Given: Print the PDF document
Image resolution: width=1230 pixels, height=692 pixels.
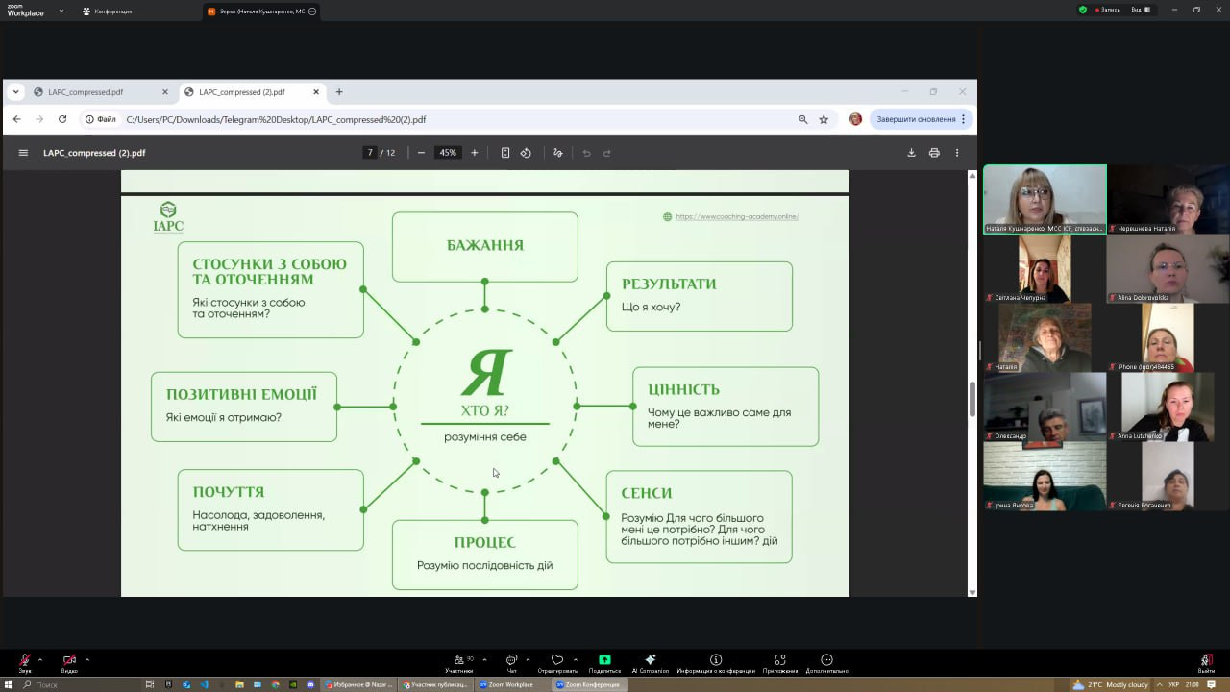Looking at the screenshot, I should point(934,153).
